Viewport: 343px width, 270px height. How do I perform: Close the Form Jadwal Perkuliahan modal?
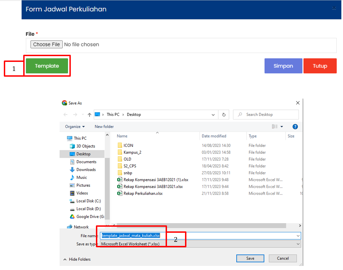pos(334,8)
